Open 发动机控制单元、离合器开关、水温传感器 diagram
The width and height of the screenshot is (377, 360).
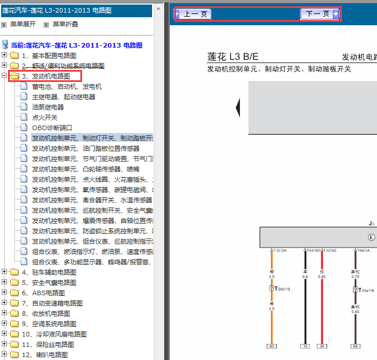point(92,200)
